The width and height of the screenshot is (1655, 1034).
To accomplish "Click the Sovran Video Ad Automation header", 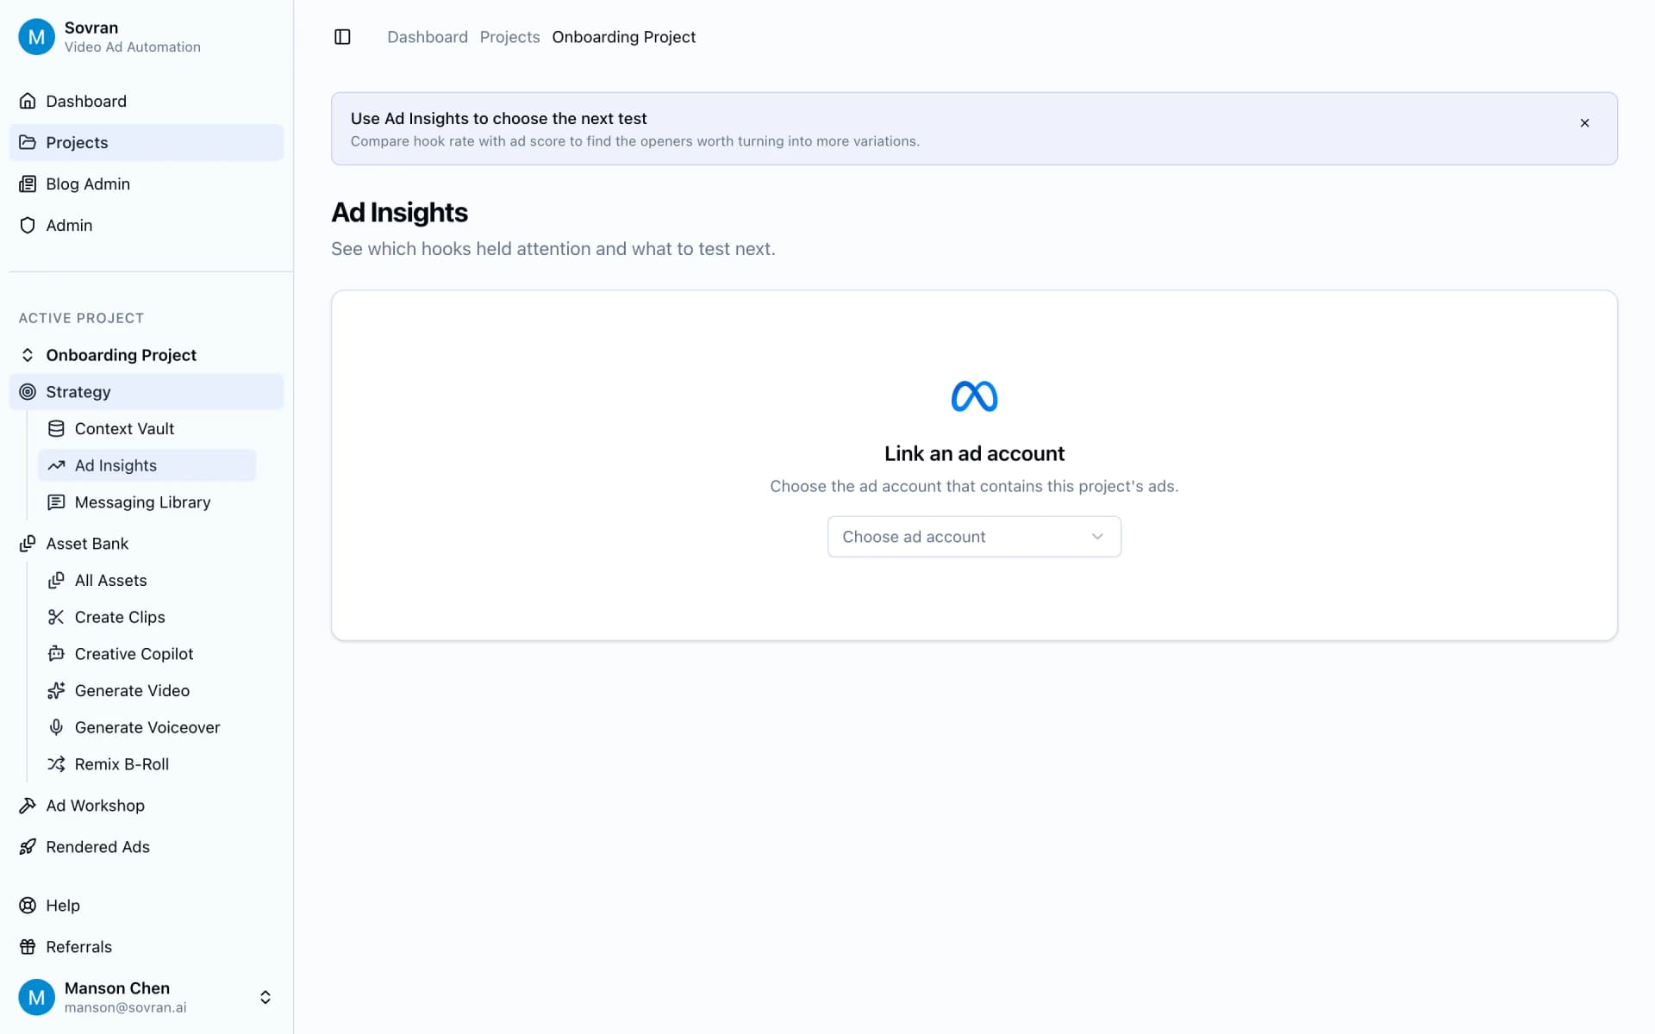I will pos(147,37).
